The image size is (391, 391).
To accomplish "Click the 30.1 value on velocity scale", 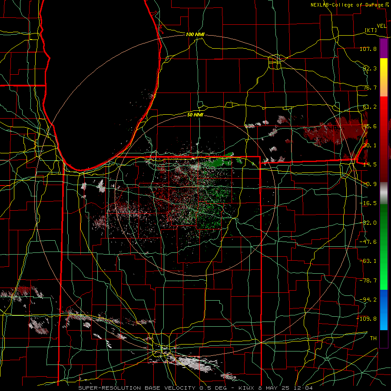I will (x=370, y=146).
